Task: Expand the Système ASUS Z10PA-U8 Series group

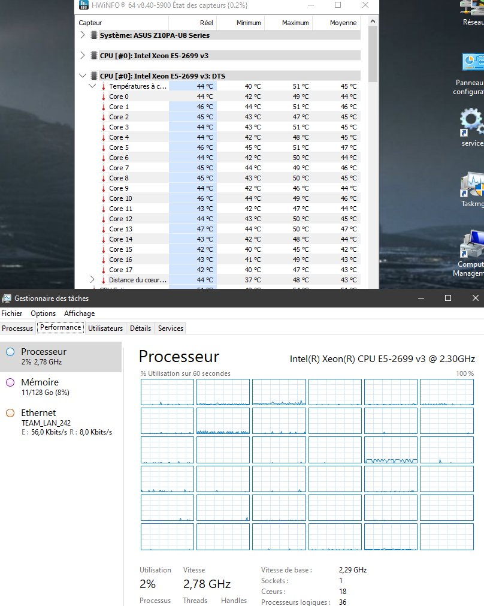Action: 82,35
